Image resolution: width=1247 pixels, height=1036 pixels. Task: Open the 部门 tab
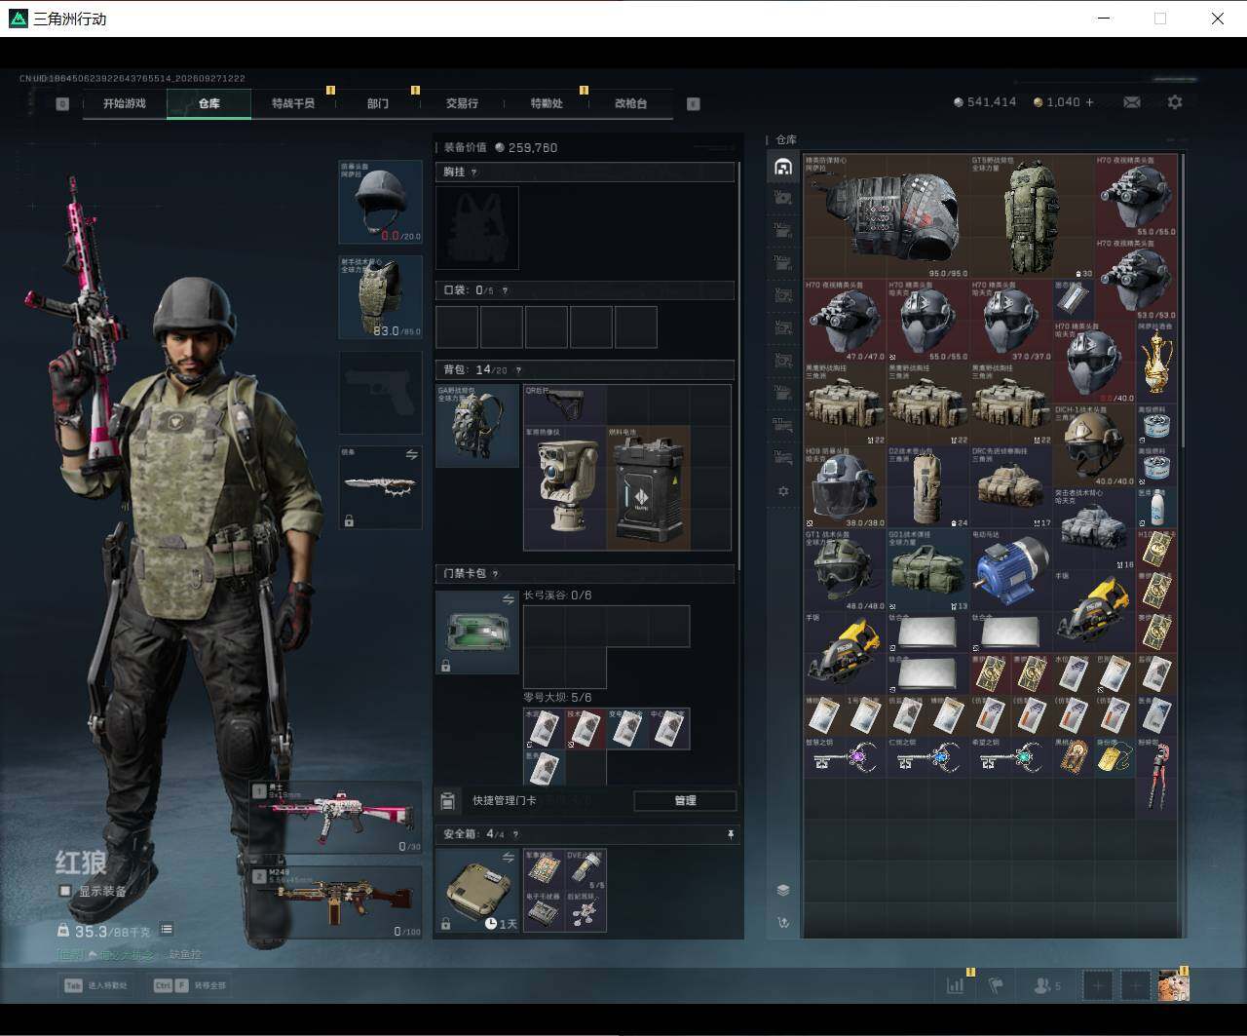(378, 103)
